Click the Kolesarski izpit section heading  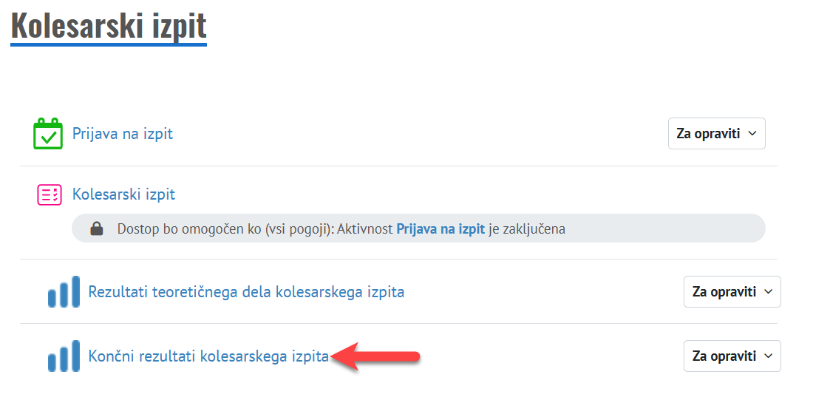(x=109, y=26)
